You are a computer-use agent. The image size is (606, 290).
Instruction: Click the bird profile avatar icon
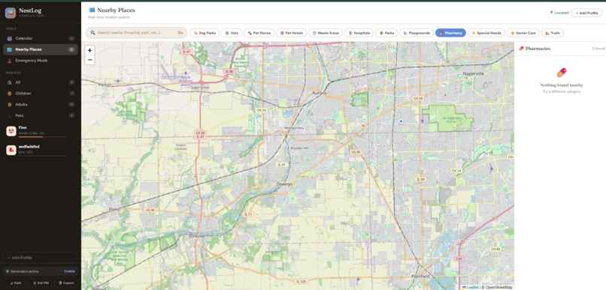coord(11,150)
